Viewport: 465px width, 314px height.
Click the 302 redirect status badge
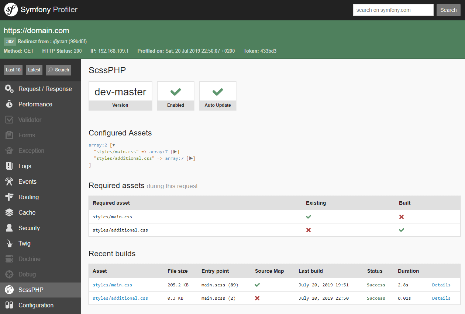pos(10,41)
